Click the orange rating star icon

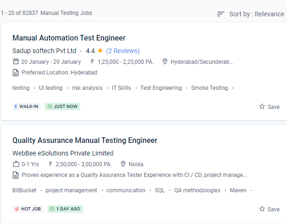(100, 51)
